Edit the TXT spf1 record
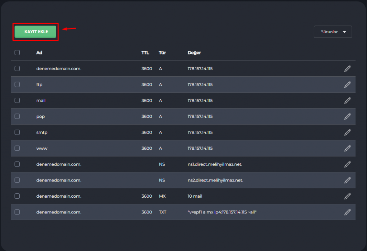Viewport: 367px width, 251px height. pos(347,212)
